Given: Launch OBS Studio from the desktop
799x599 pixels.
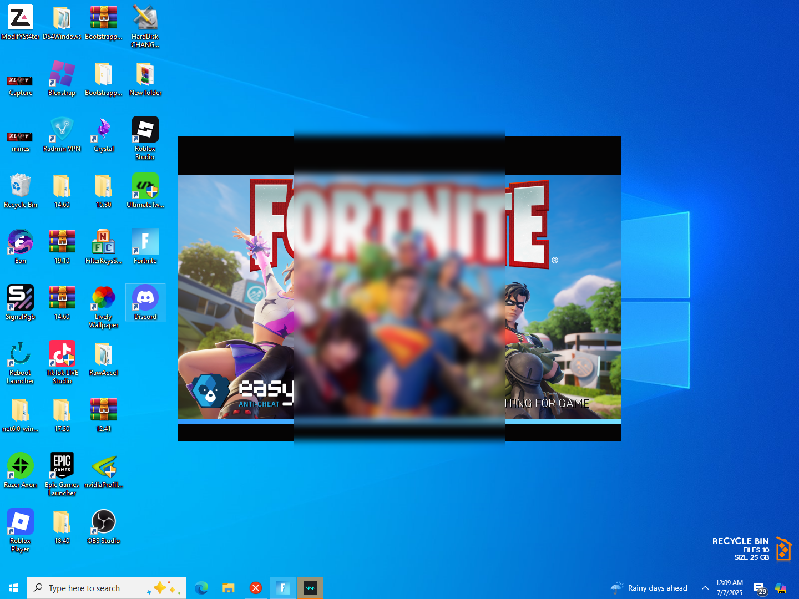Looking at the screenshot, I should [103, 527].
